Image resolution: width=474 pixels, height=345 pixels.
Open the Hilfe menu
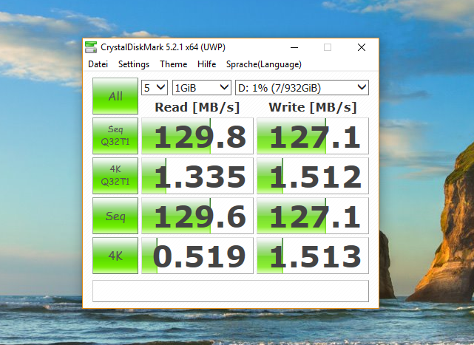tap(207, 64)
